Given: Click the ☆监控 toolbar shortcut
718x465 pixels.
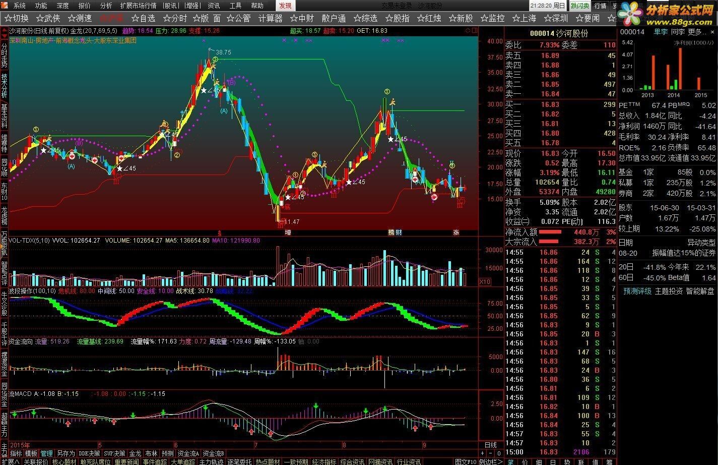Looking at the screenshot, I should [492, 18].
